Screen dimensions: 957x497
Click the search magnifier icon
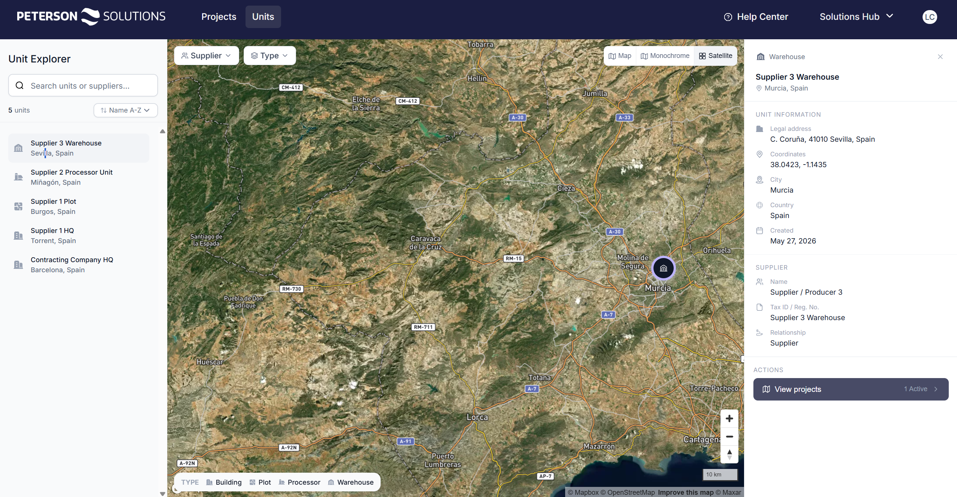click(x=19, y=86)
